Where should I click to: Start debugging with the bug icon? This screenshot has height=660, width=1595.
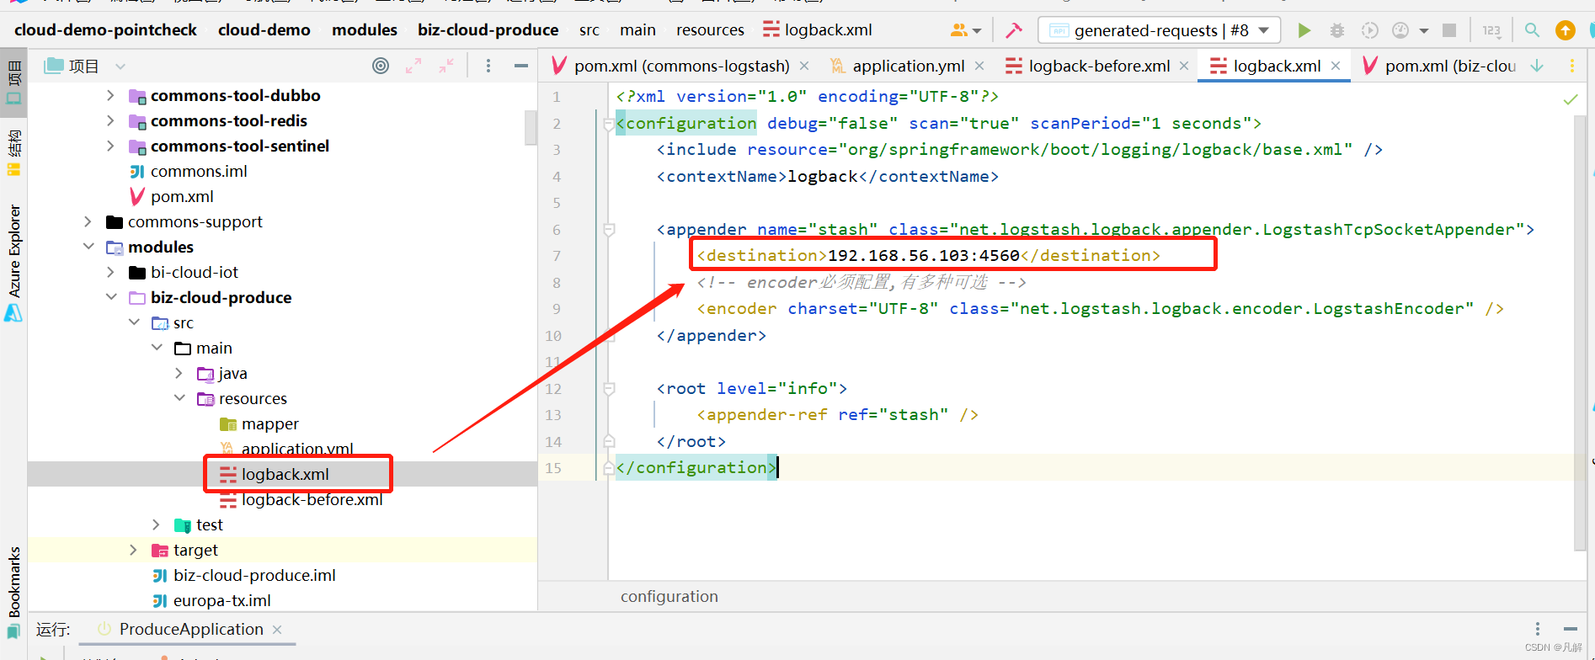point(1336,30)
